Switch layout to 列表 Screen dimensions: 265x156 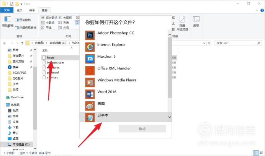[x=64, y=23]
